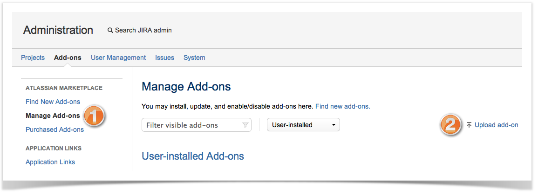Open the User Management tab
538x194 pixels.
click(118, 58)
